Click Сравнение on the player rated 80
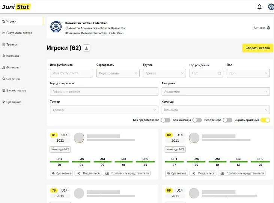This screenshot has width=274, height=203. pos(176,173)
